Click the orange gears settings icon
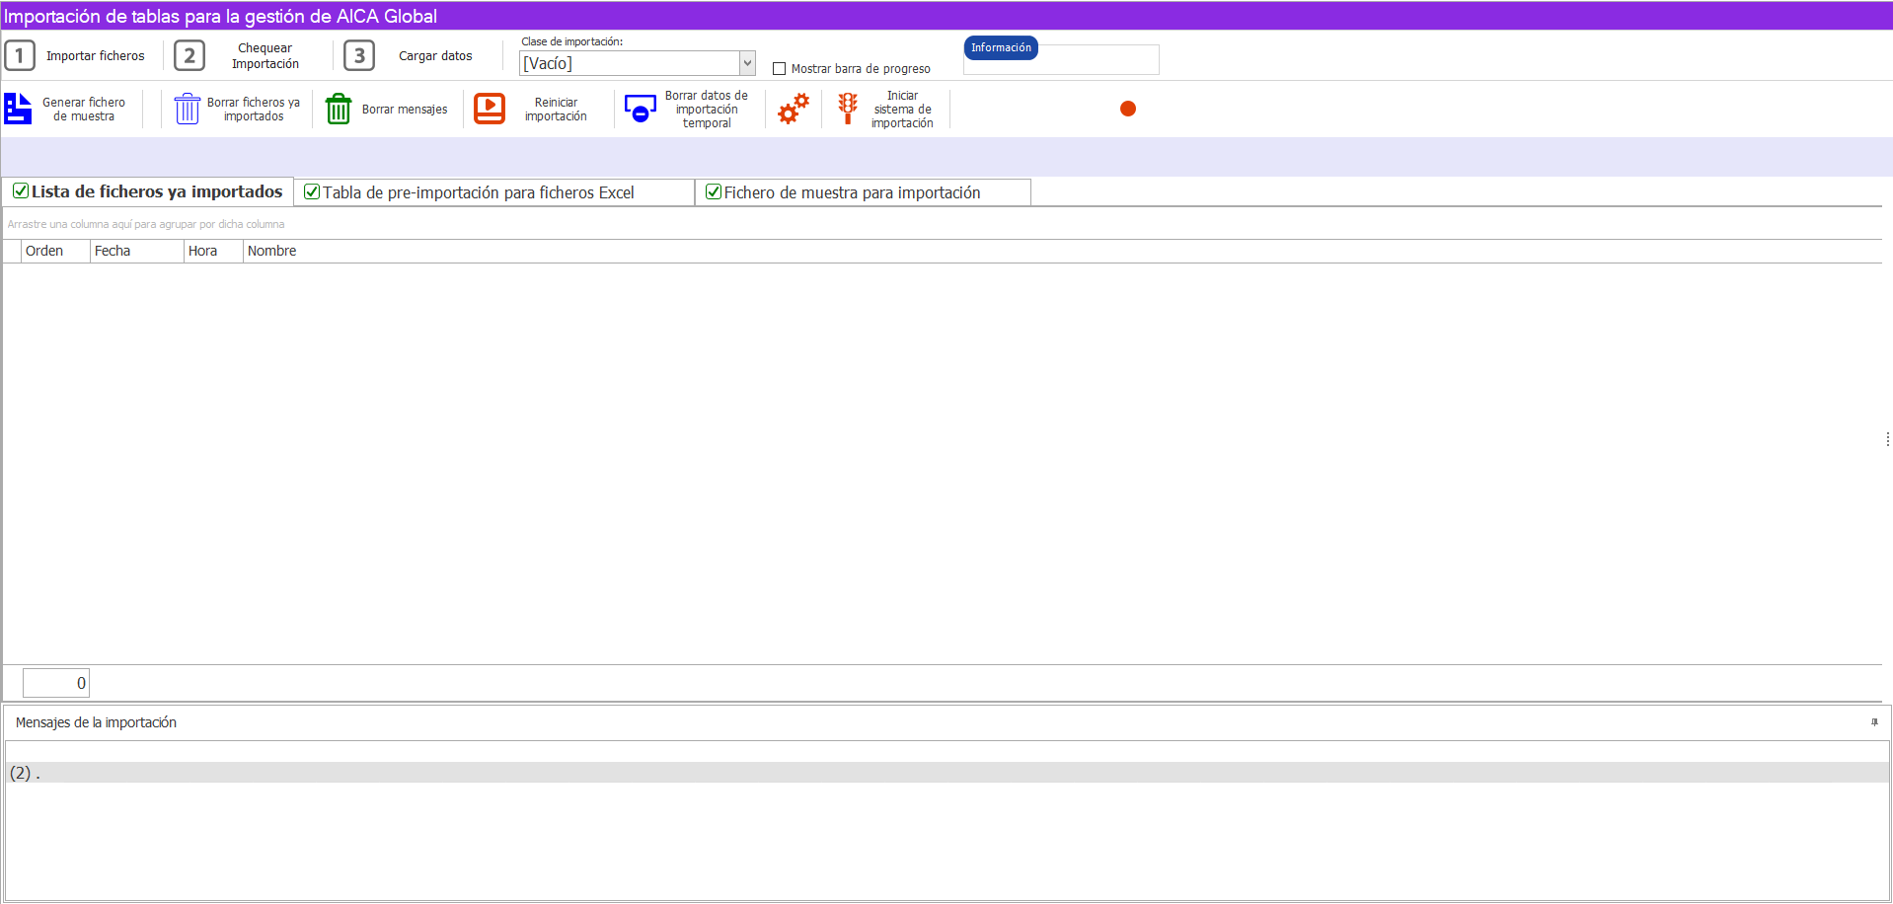The height and width of the screenshot is (904, 1893). click(x=794, y=109)
